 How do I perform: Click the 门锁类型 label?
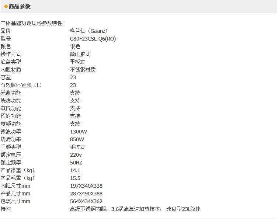click(11, 147)
